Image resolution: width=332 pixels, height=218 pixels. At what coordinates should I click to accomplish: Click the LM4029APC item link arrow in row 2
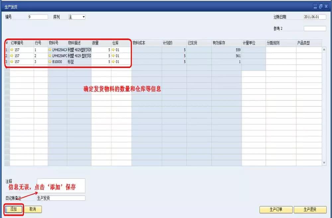pyautogui.click(x=50, y=56)
